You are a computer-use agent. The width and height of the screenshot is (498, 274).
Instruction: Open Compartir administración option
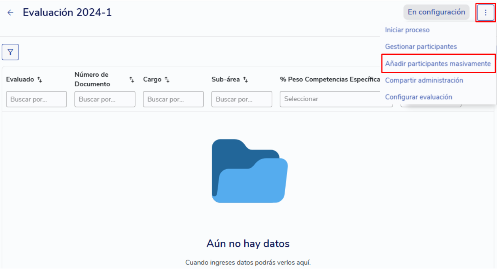coord(424,80)
